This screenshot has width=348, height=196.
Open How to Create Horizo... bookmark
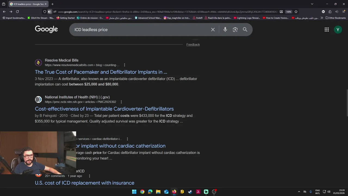coord(276,18)
